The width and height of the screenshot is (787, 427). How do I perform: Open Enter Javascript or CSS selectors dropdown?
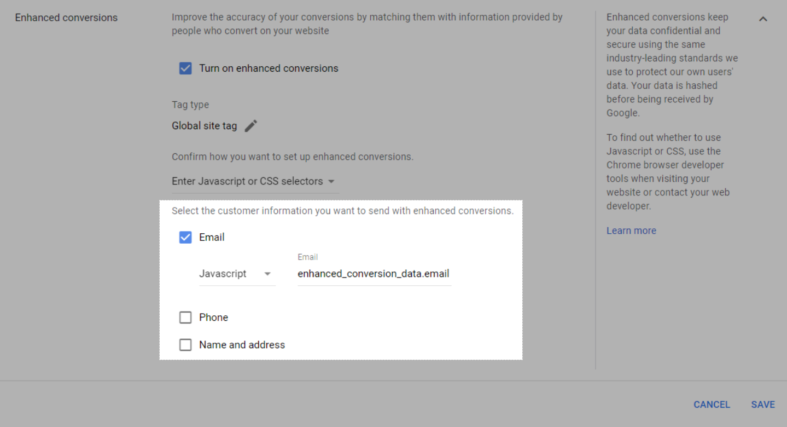(253, 181)
